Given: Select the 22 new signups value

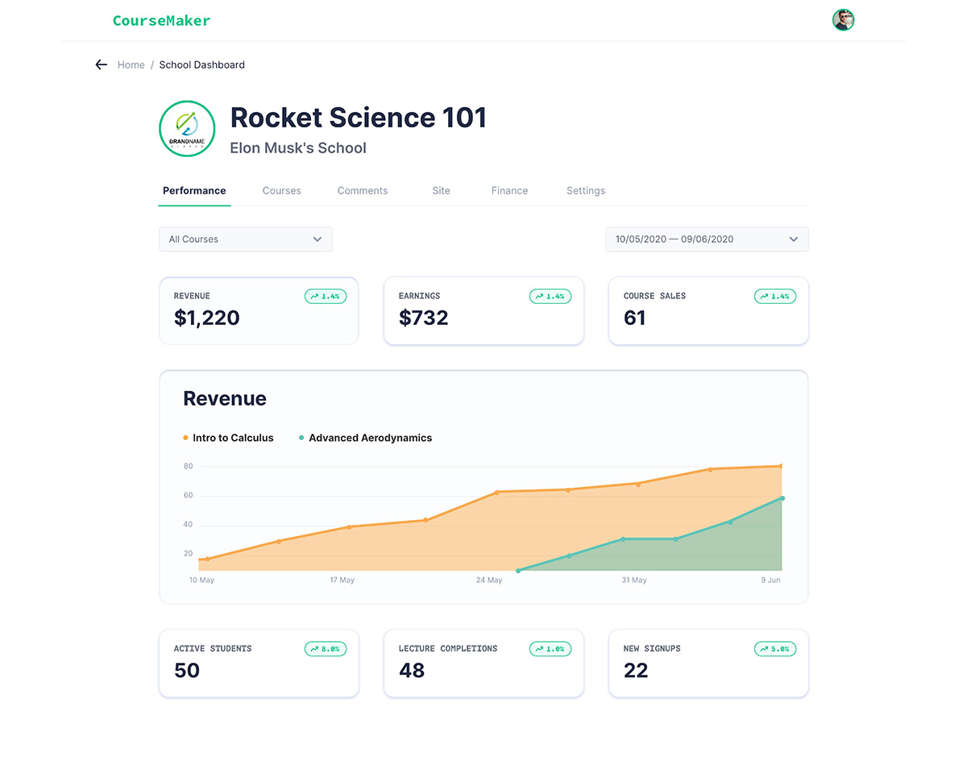Looking at the screenshot, I should click(x=636, y=671).
